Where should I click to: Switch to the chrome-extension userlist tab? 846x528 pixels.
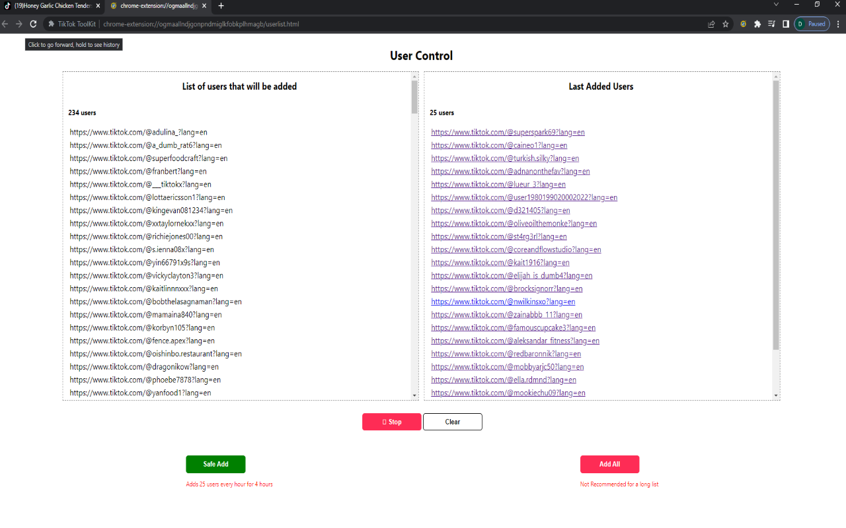(x=158, y=5)
